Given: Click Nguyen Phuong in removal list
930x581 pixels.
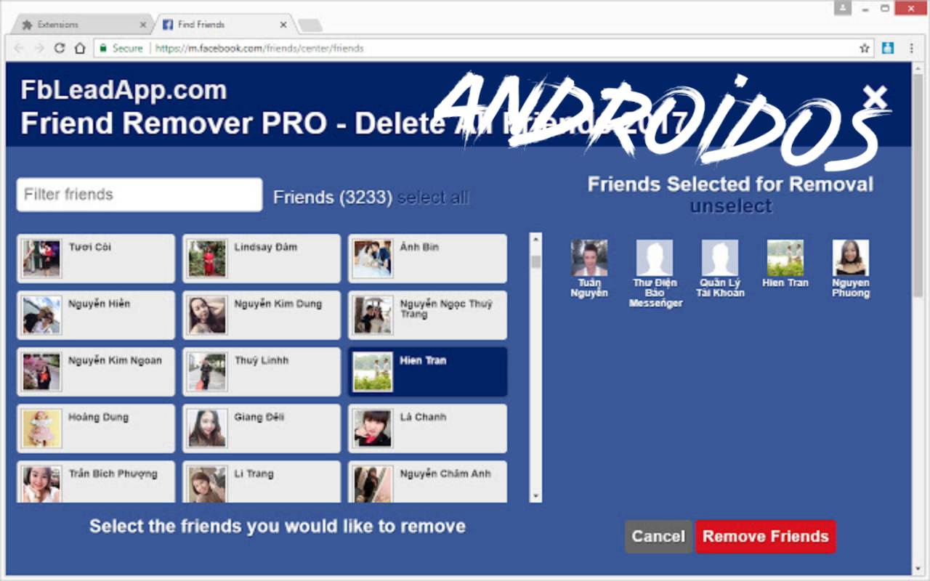Looking at the screenshot, I should tap(851, 269).
